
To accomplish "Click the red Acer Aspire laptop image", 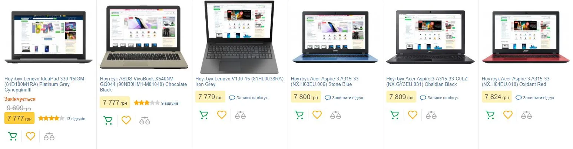I will (526, 38).
